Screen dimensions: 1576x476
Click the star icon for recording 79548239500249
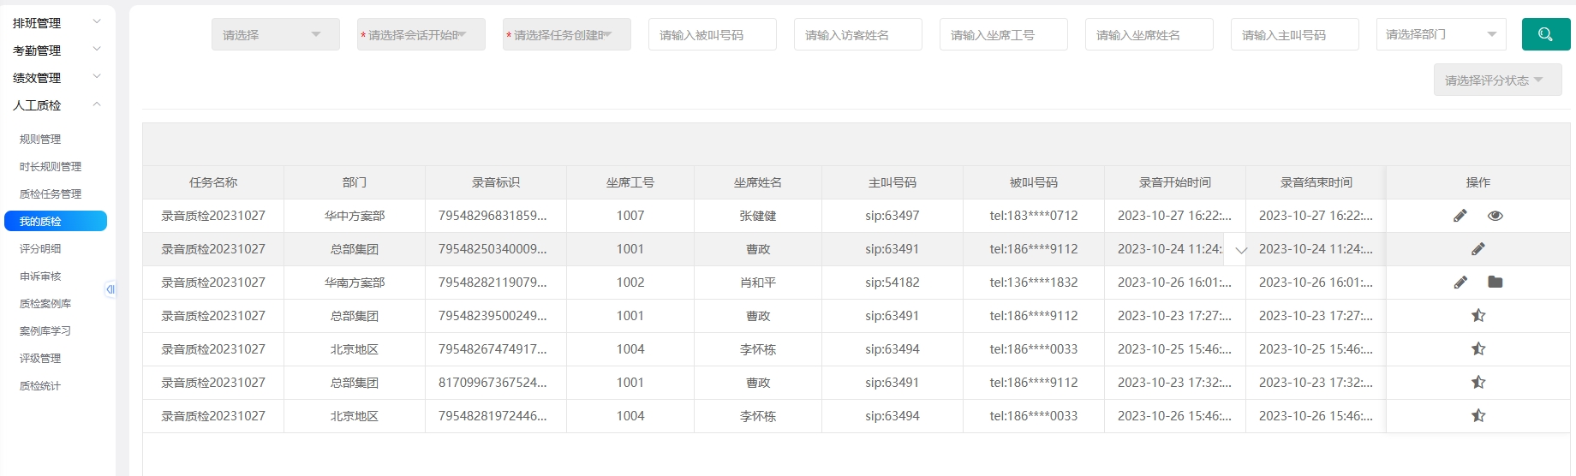coord(1478,316)
